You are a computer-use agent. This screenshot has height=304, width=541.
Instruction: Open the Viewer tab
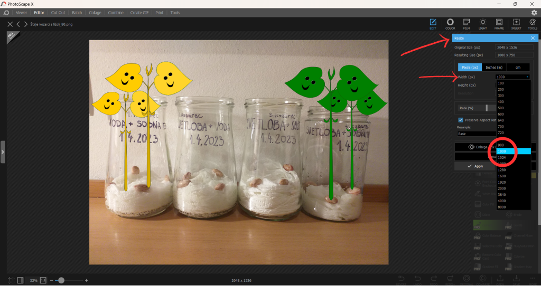(x=21, y=13)
